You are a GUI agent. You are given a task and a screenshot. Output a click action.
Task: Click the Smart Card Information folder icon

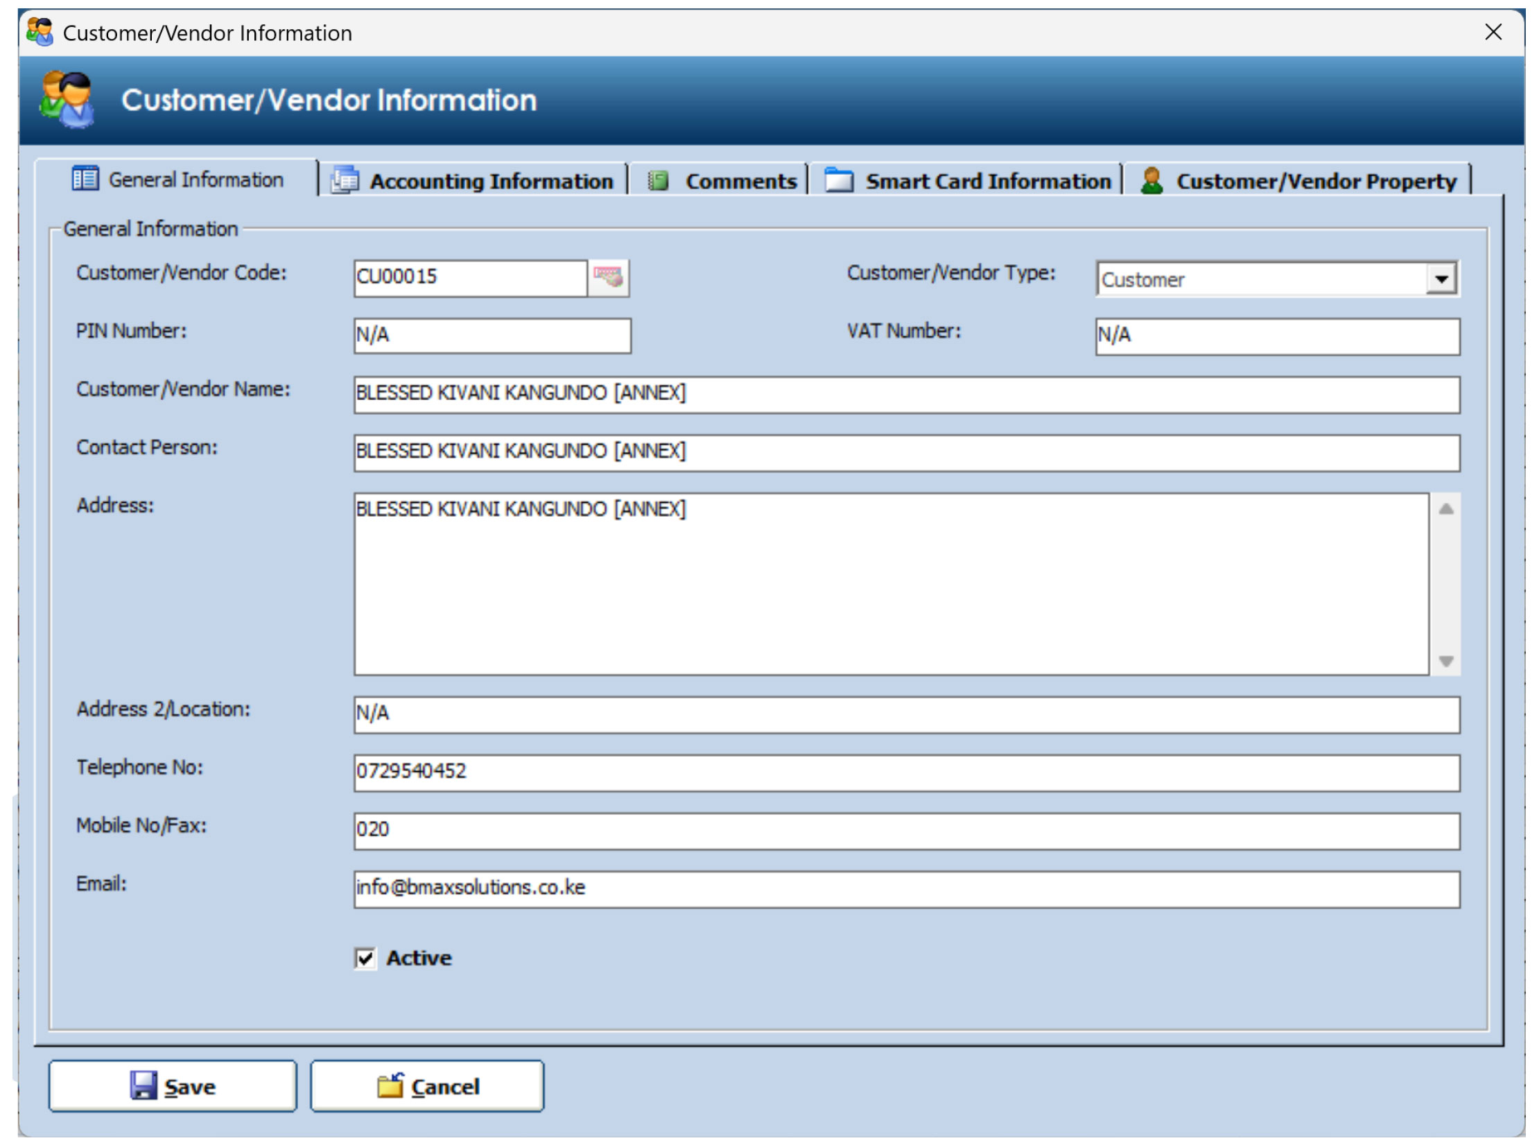pyautogui.click(x=839, y=180)
